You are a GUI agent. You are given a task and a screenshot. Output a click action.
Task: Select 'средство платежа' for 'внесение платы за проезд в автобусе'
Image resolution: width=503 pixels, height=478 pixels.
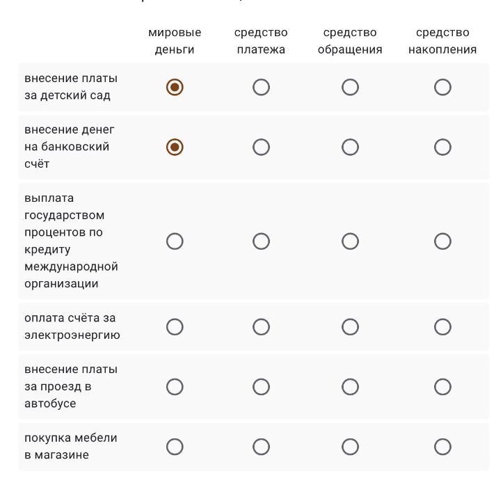[261, 386]
